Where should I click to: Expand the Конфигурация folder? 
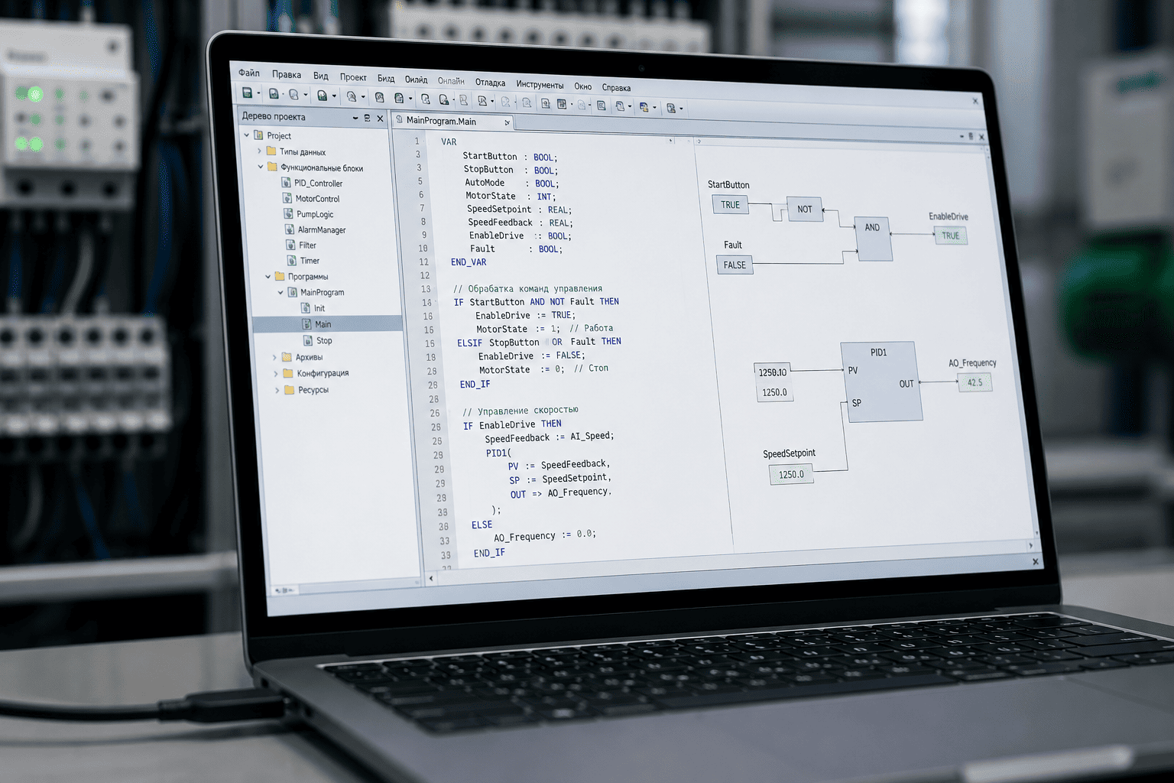tap(276, 373)
